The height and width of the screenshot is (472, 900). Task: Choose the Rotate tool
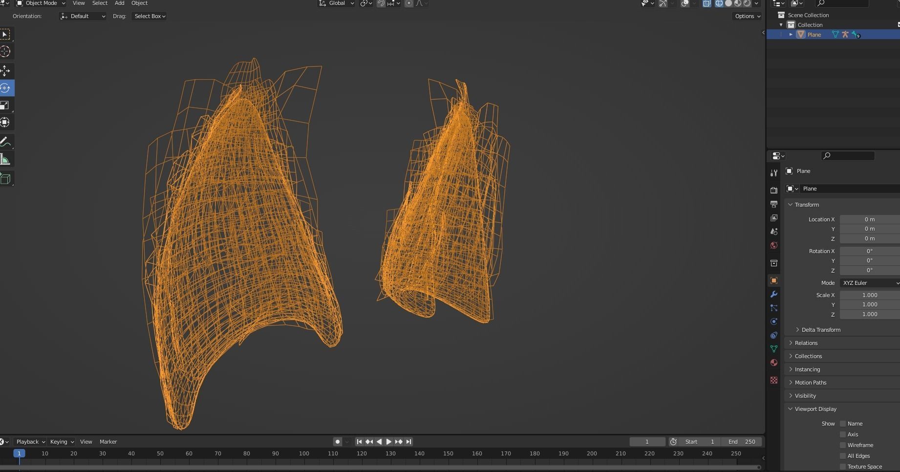(x=5, y=88)
